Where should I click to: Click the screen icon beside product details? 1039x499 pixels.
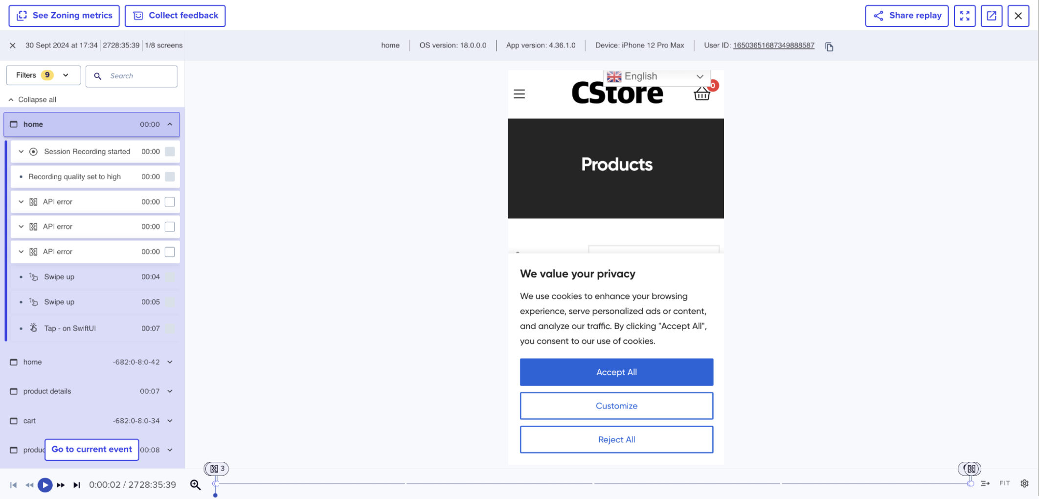tap(14, 391)
